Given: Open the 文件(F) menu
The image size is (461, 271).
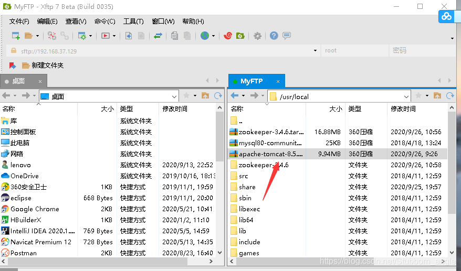Looking at the screenshot, I should [x=19, y=21].
